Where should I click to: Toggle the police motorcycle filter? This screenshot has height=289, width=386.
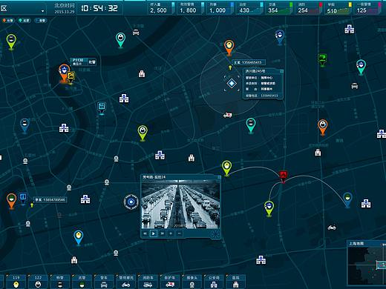(126, 282)
